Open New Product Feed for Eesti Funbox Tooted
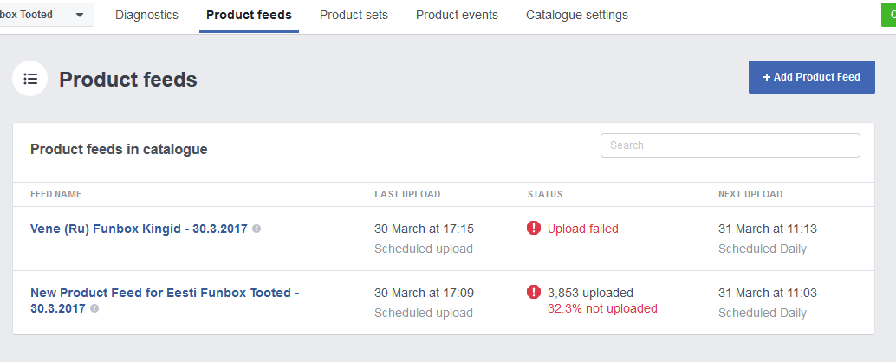Viewport: 896px width, 362px height. point(165,294)
